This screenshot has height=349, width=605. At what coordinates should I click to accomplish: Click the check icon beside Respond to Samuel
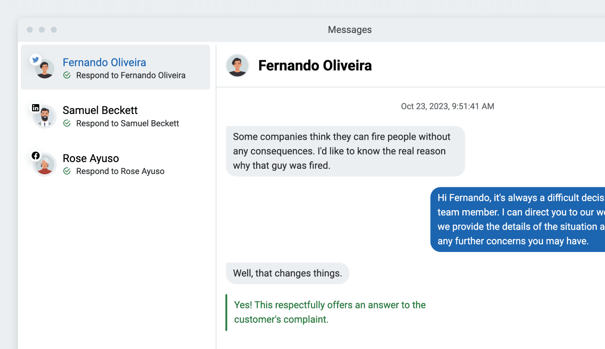click(x=67, y=123)
